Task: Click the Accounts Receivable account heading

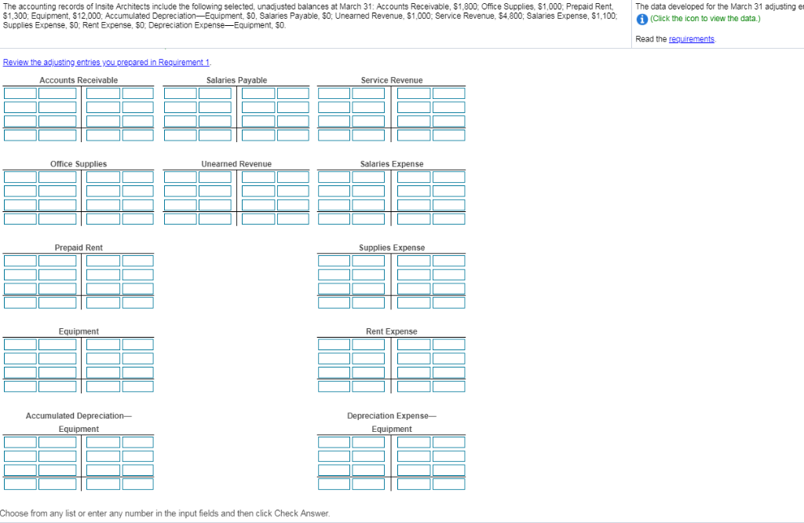Action: [x=79, y=80]
